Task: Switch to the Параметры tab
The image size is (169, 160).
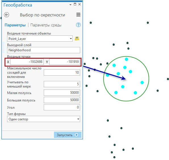Action: [x=15, y=25]
